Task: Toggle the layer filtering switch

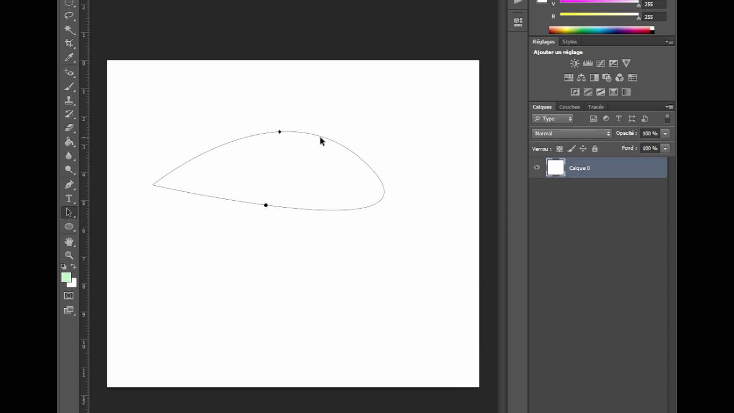Action: 667,119
